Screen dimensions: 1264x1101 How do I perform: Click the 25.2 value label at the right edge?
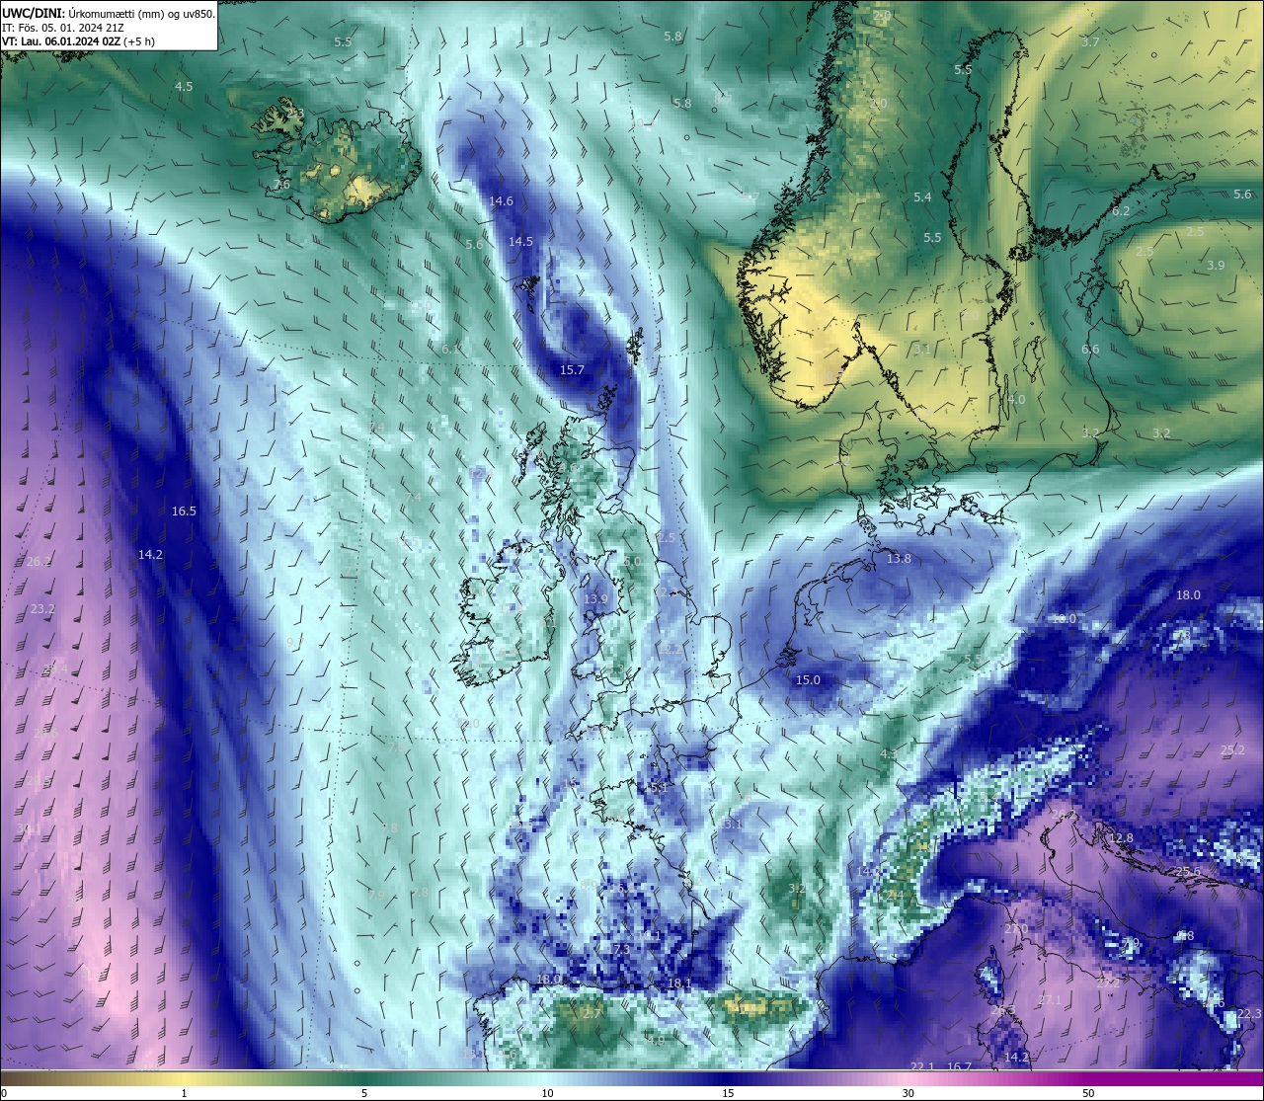coord(1232,749)
